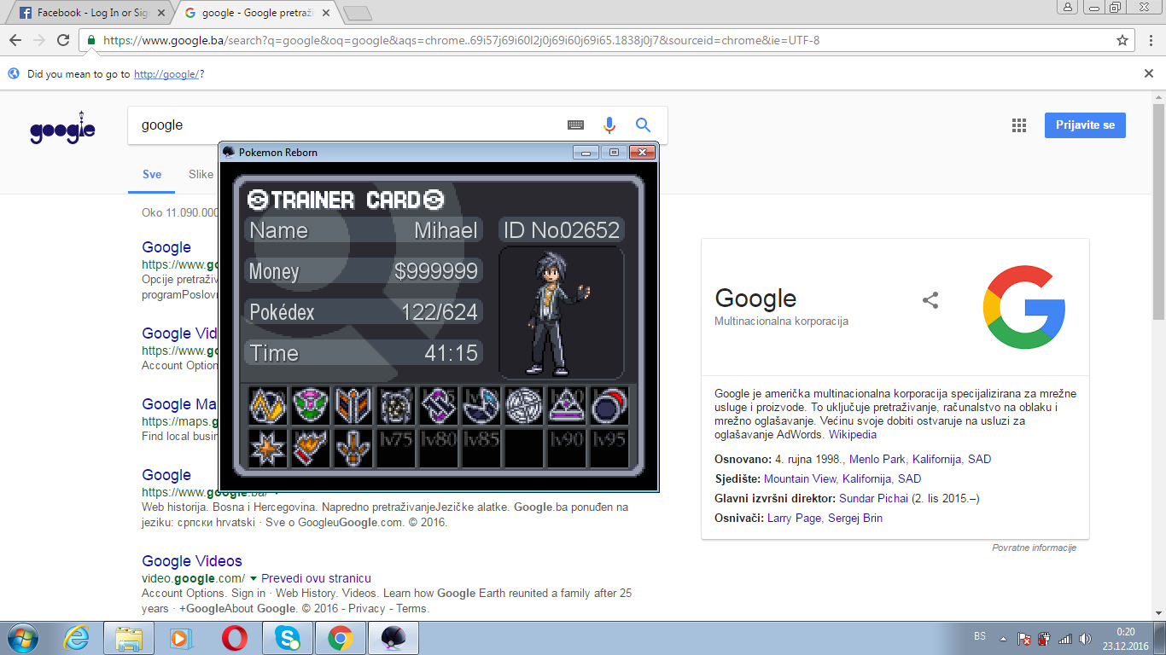Bookmark this page with the star icon
This screenshot has width=1166, height=655.
click(1122, 40)
